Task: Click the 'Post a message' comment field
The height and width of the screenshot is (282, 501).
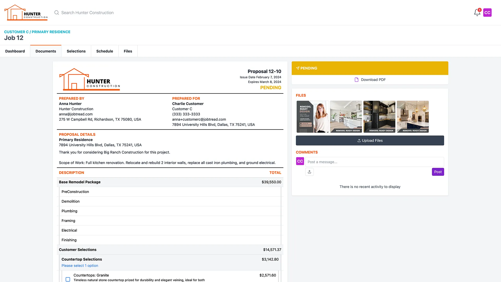Action: coord(365,162)
